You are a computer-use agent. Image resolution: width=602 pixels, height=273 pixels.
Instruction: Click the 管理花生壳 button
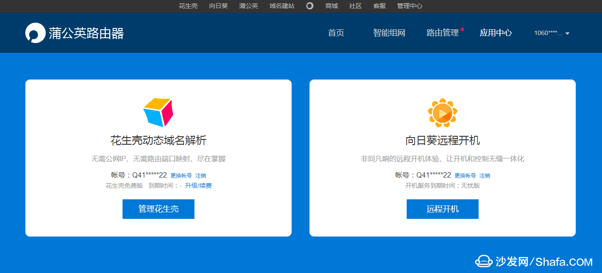[158, 209]
